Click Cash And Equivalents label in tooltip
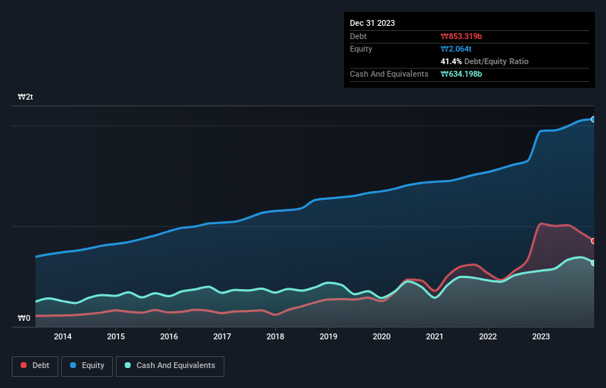 click(x=389, y=74)
